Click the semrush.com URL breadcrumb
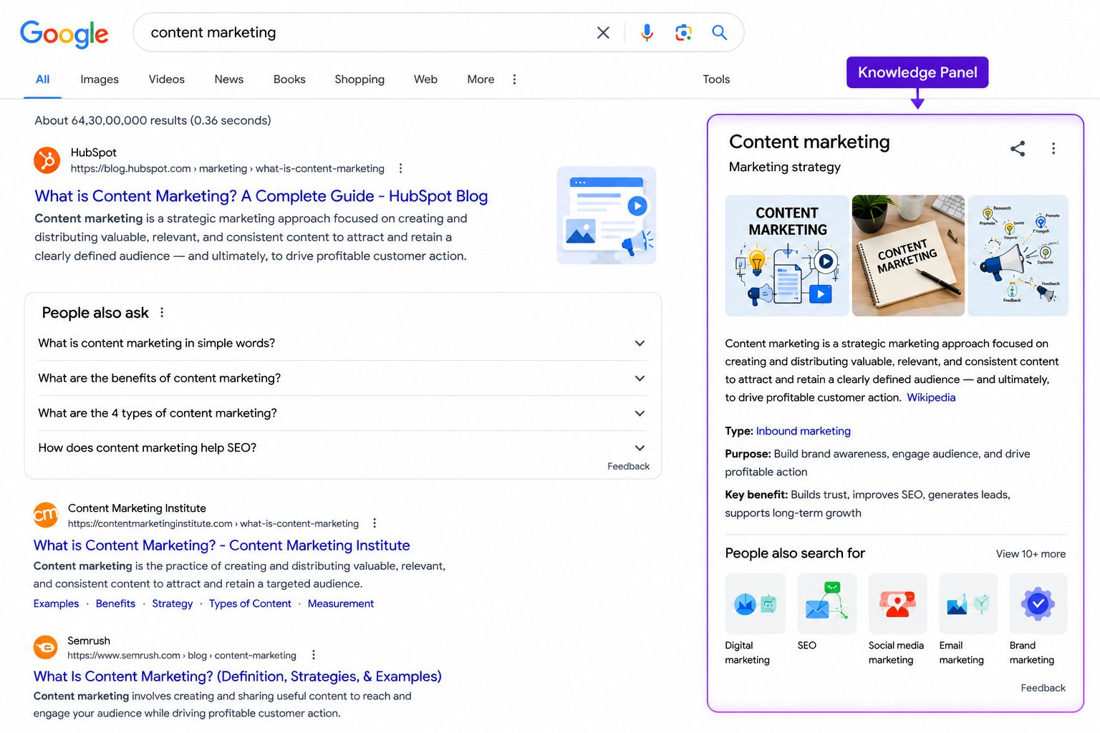 point(182,656)
